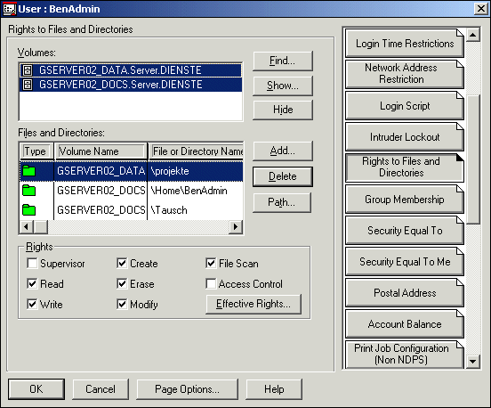The width and height of the screenshot is (491, 408).
Task: Select the GSERVER02_DOCS volume icon in Volumes list
Action: tap(28, 85)
